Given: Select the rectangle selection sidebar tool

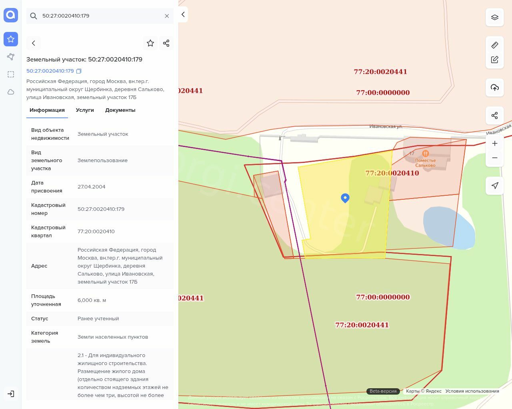Looking at the screenshot, I should [11, 74].
